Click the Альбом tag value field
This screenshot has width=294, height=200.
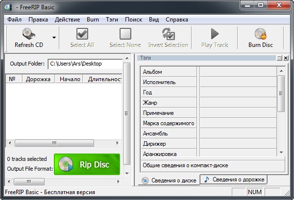point(238,72)
